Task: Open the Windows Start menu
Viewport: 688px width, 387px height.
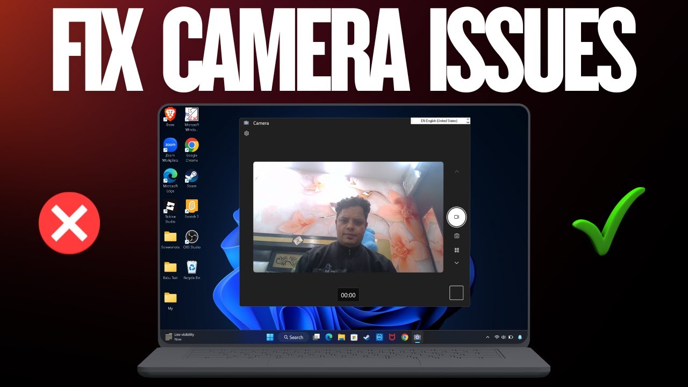Action: (270, 338)
